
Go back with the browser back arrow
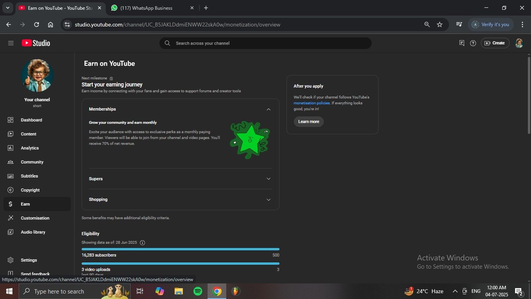click(x=9, y=25)
